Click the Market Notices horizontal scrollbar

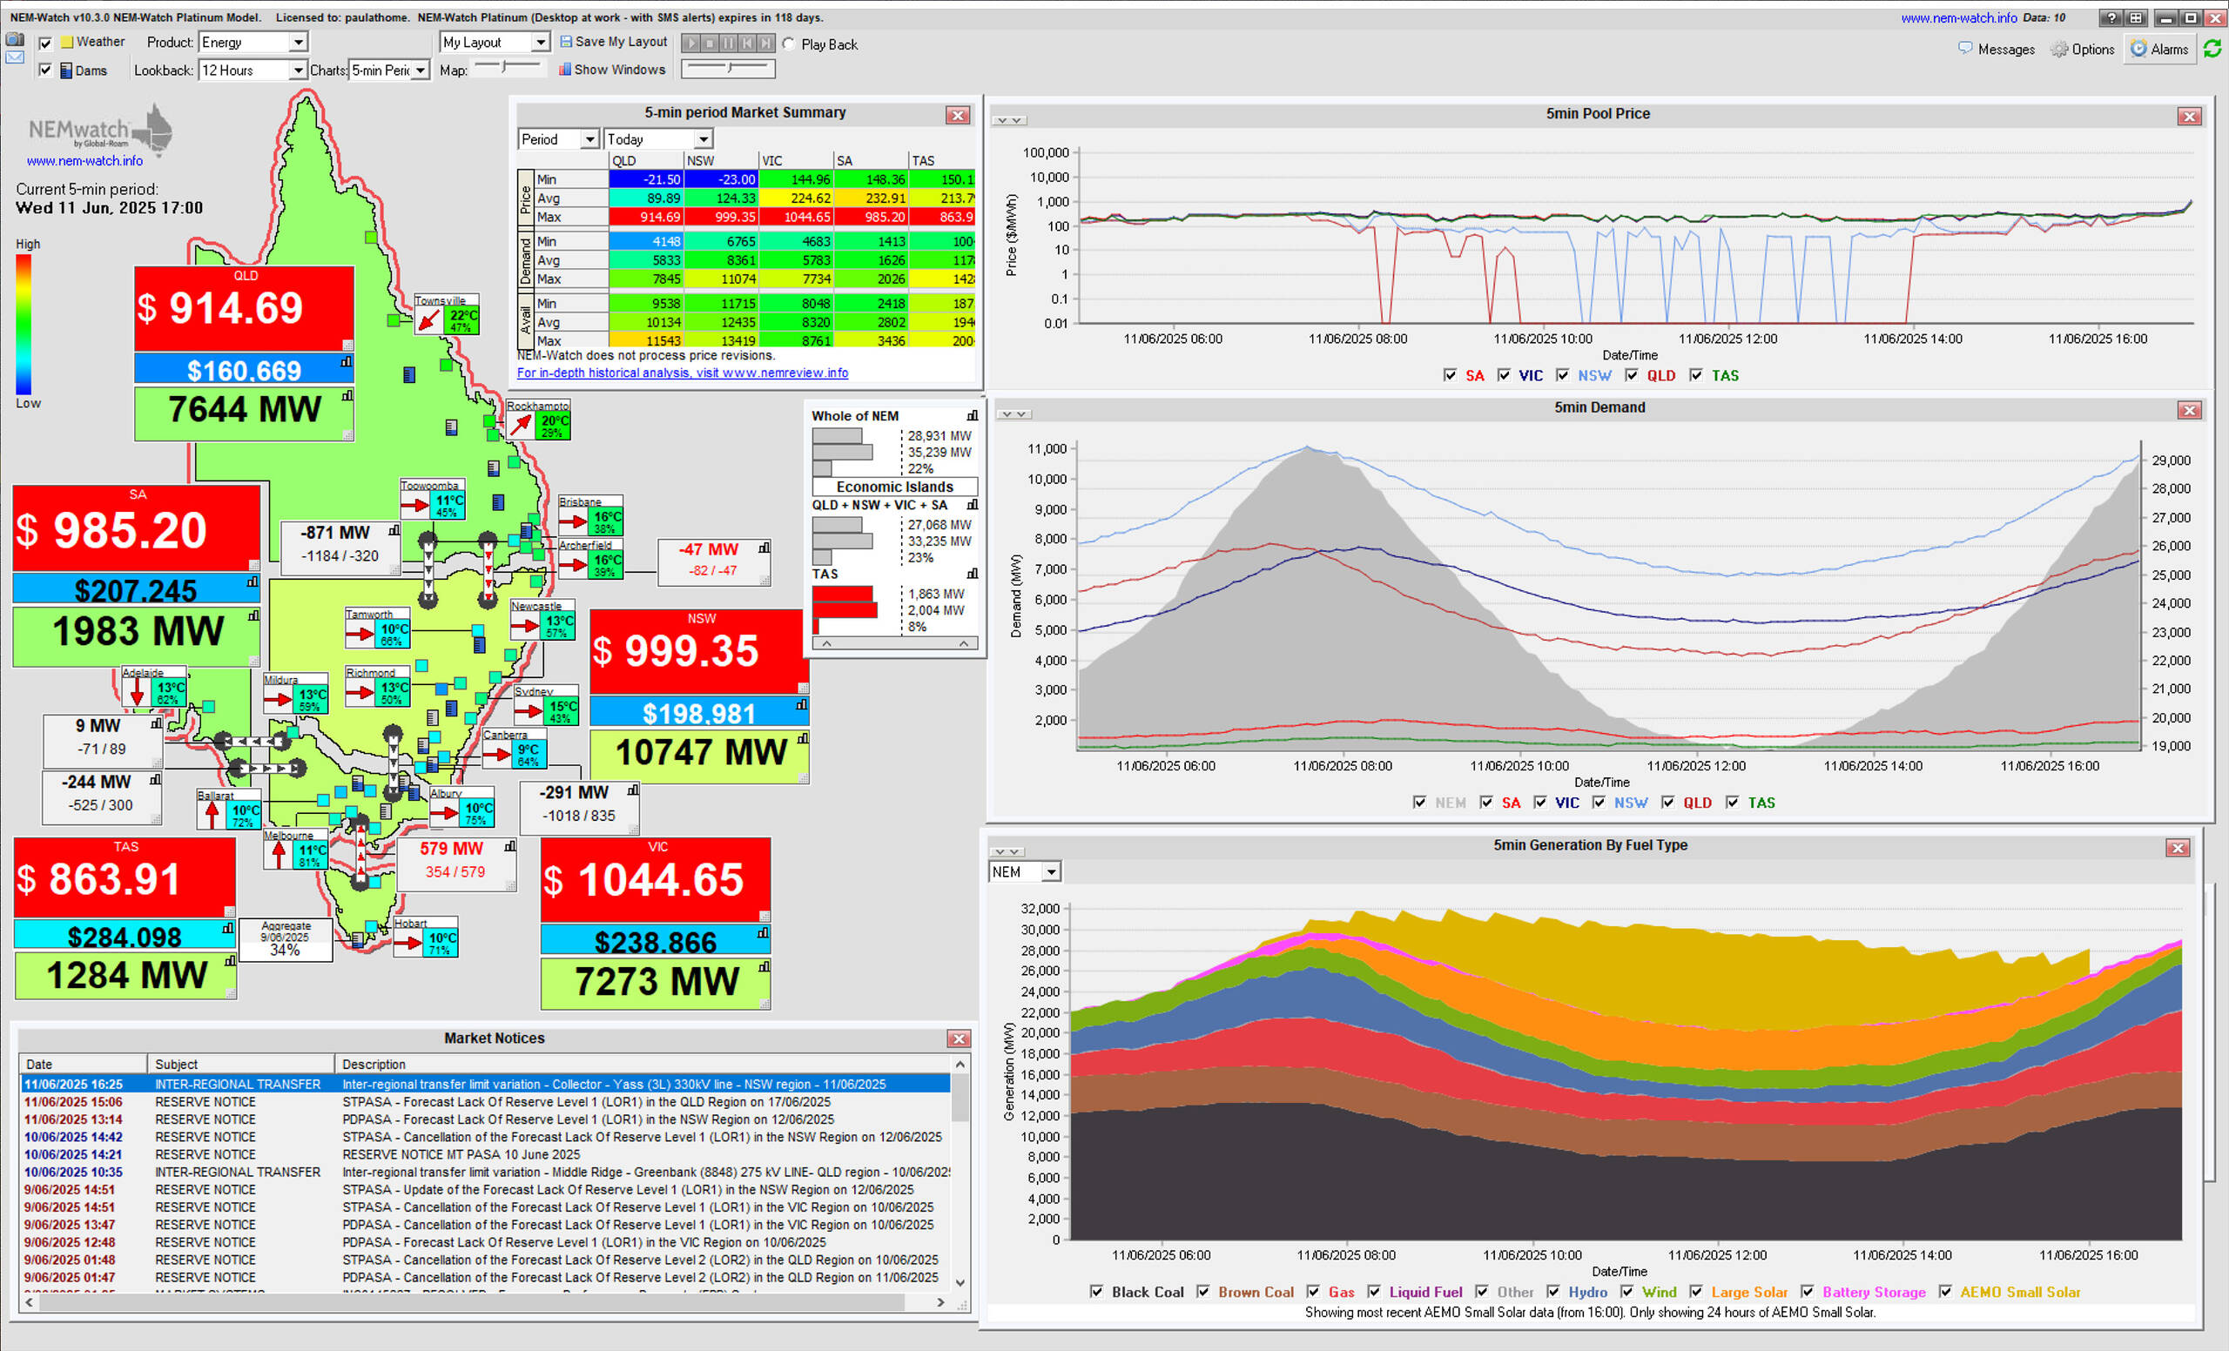tap(484, 1302)
